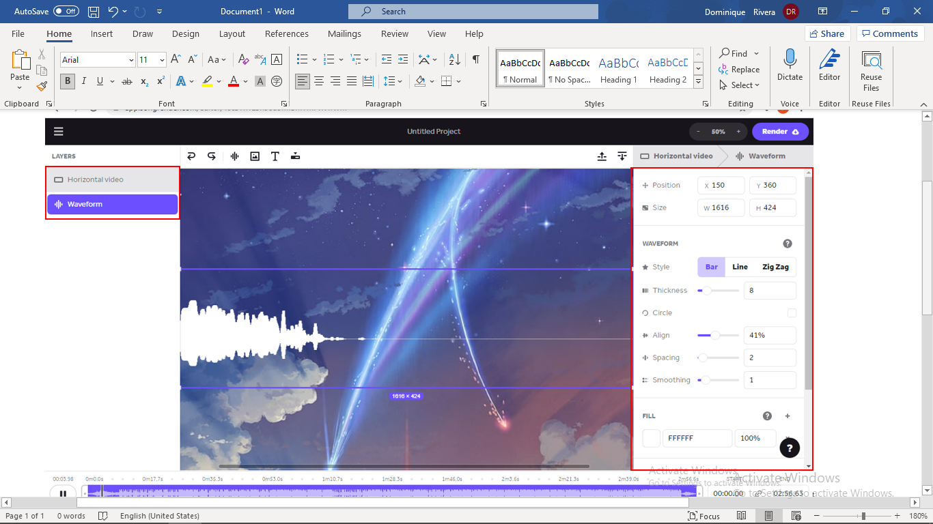The height and width of the screenshot is (524, 933).
Task: Show paragraph marks with the pilcrow icon
Action: click(475, 60)
